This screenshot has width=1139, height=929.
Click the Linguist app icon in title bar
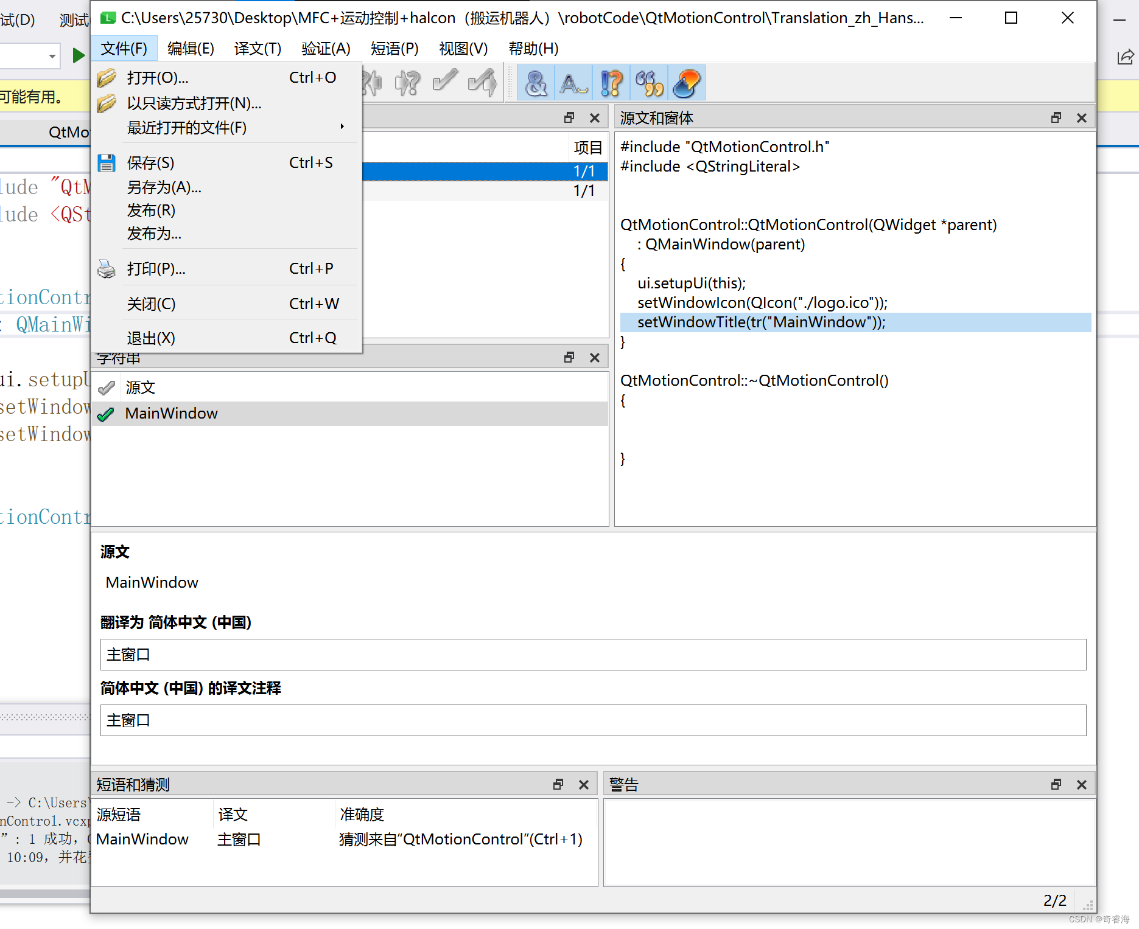click(x=108, y=18)
